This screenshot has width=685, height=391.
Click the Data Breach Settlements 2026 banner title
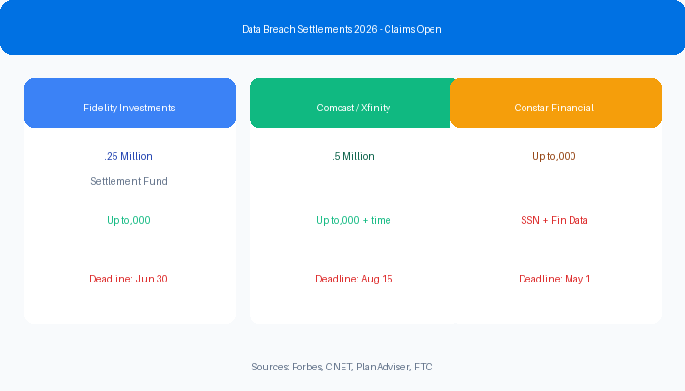[342, 29]
